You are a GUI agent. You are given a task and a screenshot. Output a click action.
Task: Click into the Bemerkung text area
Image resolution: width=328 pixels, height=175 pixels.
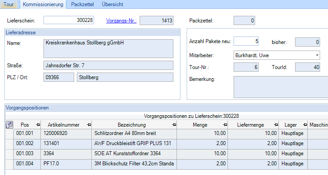[281, 87]
